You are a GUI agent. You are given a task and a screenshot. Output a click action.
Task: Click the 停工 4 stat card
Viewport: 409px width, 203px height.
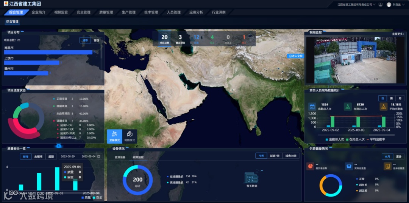pos(212,39)
